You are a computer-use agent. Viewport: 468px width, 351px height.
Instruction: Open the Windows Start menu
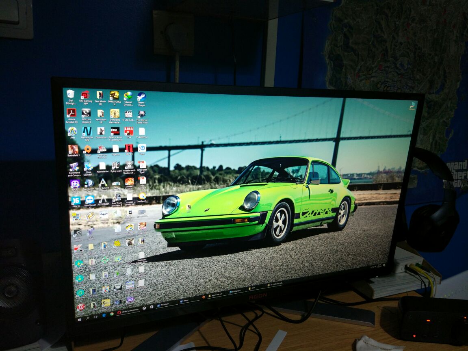[80, 320]
